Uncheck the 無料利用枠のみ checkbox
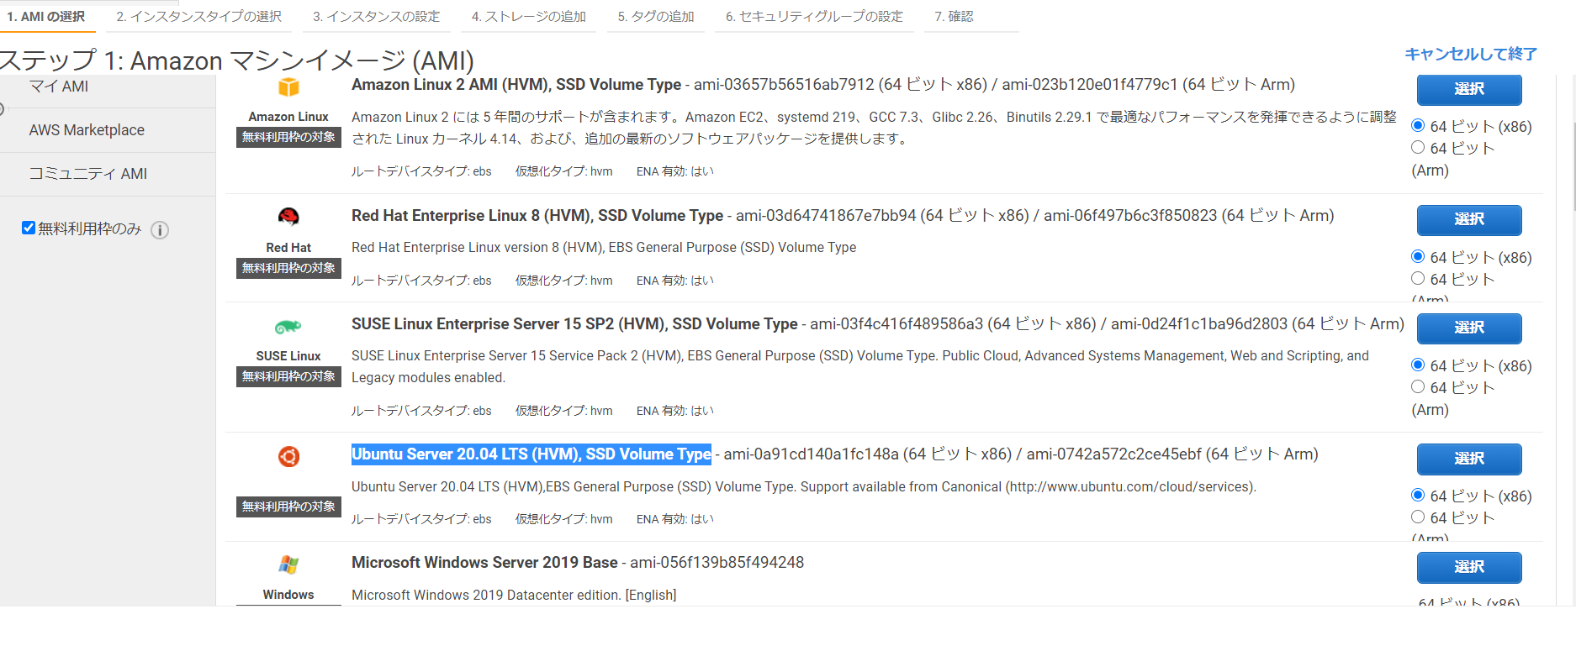This screenshot has height=651, width=1576. point(29,228)
